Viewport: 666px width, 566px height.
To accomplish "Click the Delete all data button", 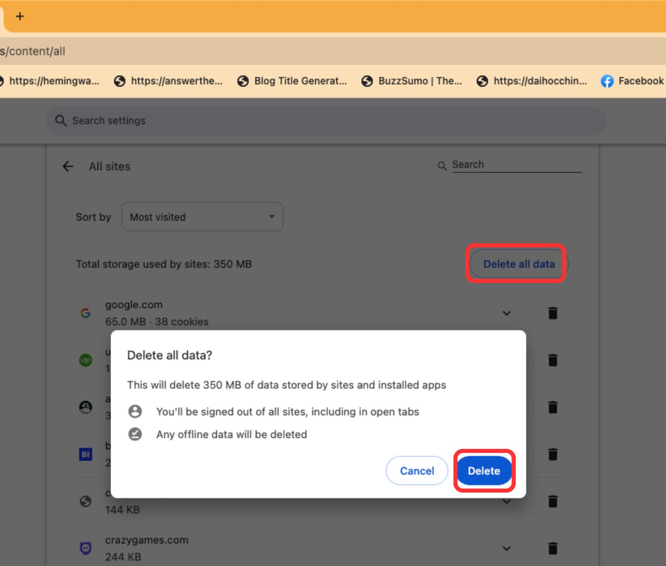I will coord(519,264).
